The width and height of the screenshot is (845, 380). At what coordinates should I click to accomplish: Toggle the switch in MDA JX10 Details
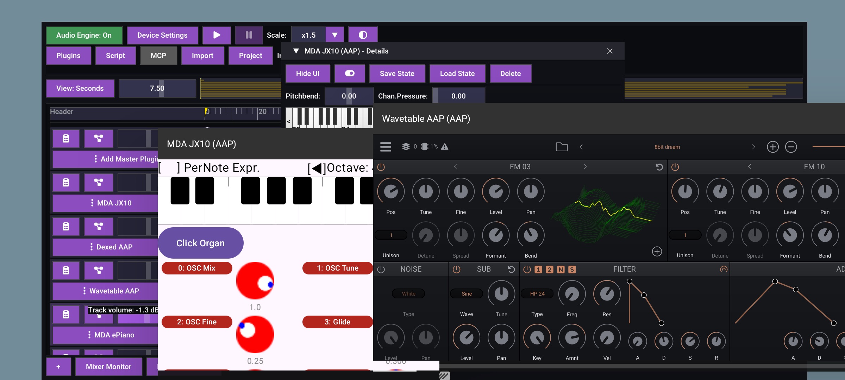tap(350, 74)
